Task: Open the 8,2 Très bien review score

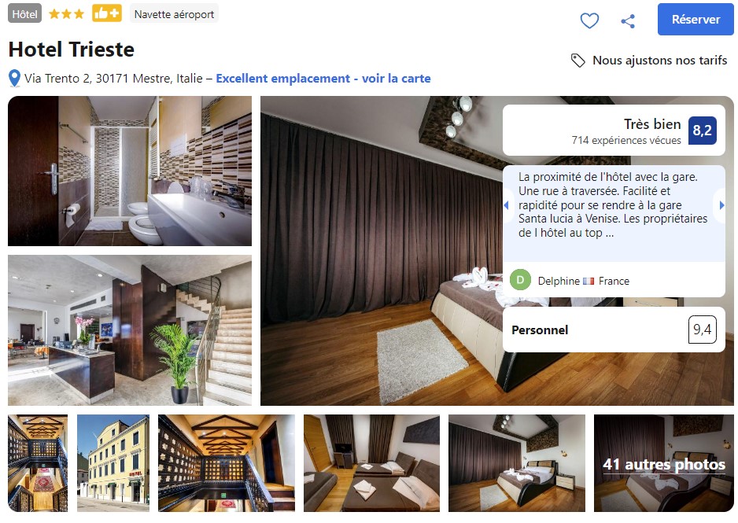Action: [x=614, y=131]
